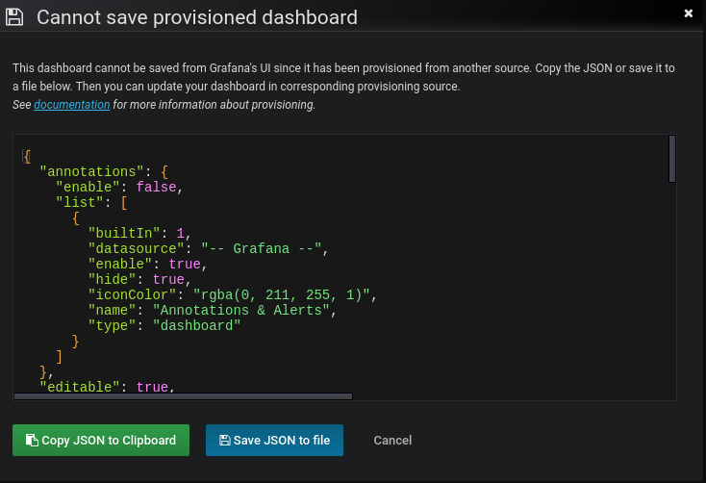706x483 pixels.
Task: Click clipboard icon on the Copy JSON button
Action: (x=32, y=441)
